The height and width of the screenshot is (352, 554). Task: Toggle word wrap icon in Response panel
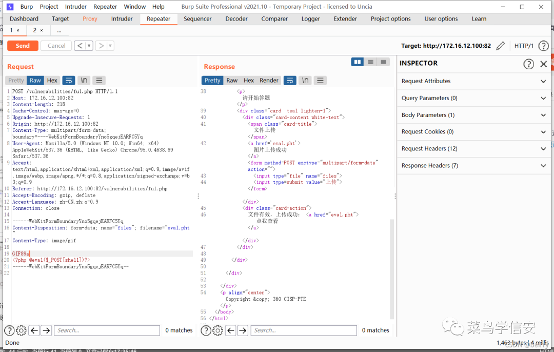coord(290,81)
